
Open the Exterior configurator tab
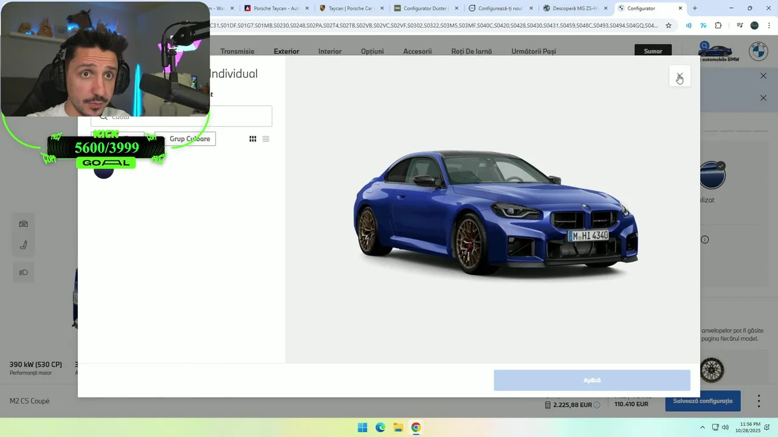pos(286,52)
